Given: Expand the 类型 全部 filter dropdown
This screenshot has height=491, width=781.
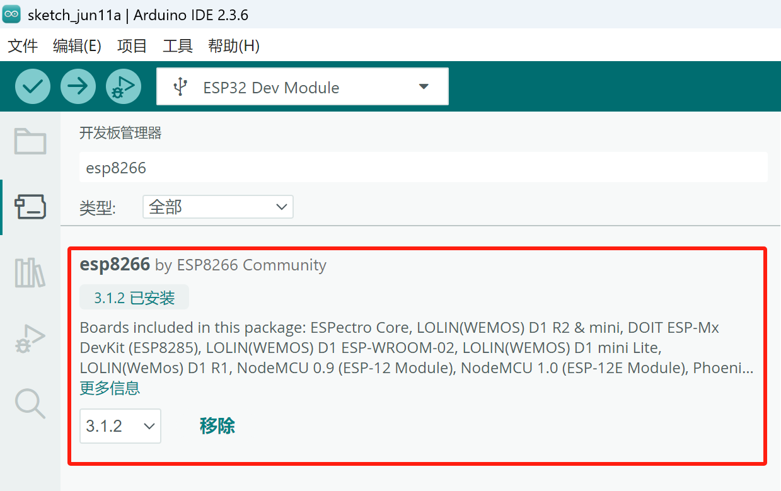Looking at the screenshot, I should (x=218, y=207).
